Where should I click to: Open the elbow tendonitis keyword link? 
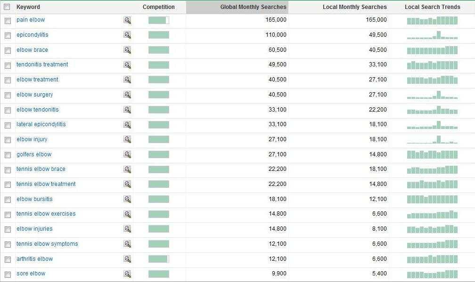(38, 110)
